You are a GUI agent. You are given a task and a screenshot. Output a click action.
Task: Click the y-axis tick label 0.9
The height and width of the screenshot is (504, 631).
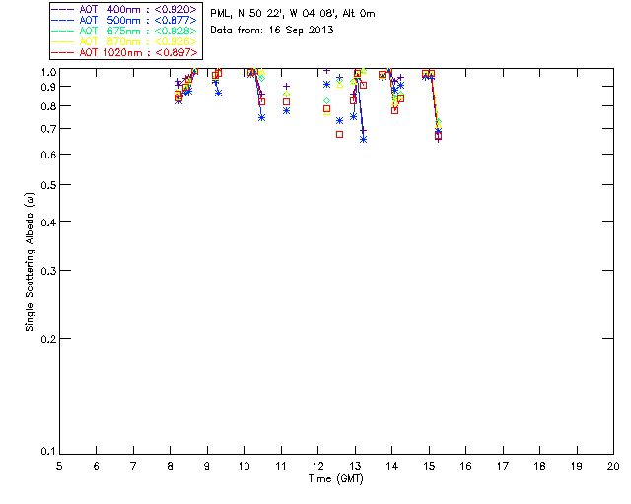(x=48, y=87)
